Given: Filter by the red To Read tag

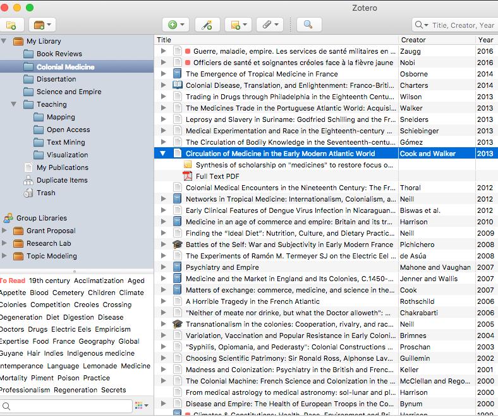Looking at the screenshot, I should coord(13,281).
